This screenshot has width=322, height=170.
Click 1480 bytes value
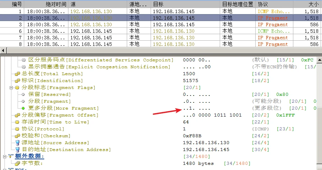198,163
